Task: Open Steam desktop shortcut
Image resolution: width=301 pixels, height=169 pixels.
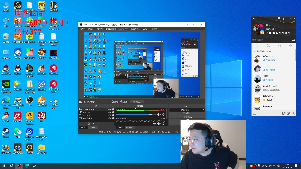Action: (x=6, y=133)
